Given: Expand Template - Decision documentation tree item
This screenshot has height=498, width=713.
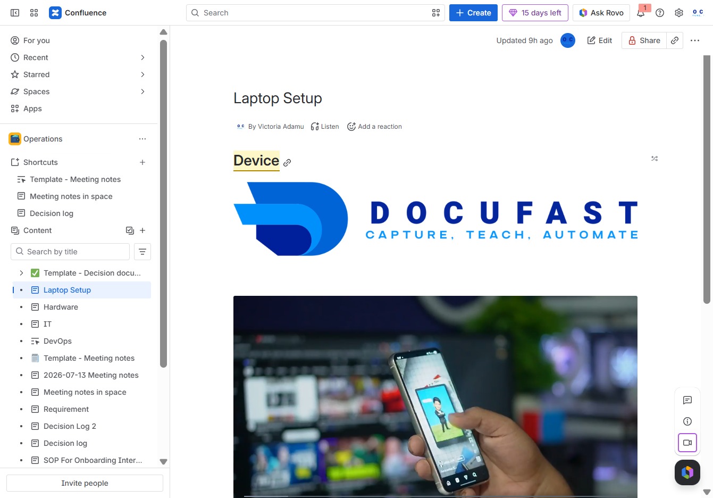Looking at the screenshot, I should [x=21, y=273].
